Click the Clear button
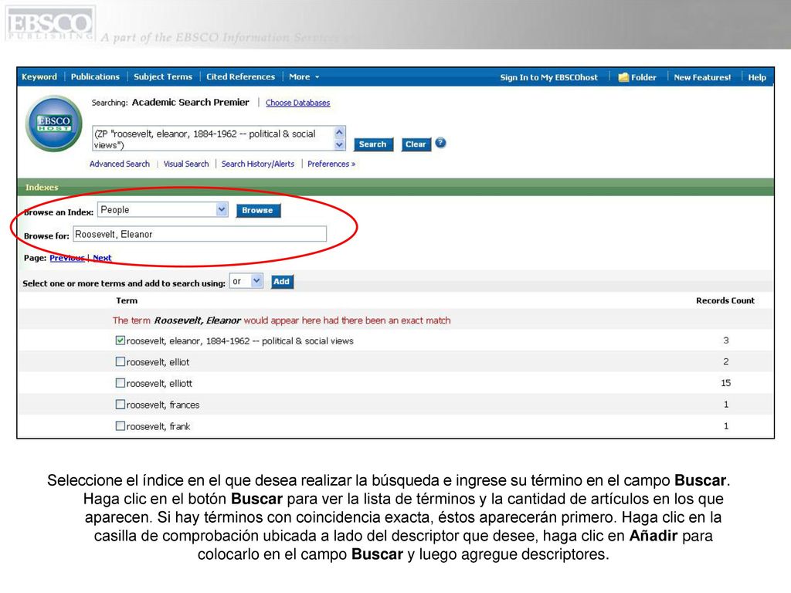Image resolution: width=791 pixels, height=593 pixels. (x=416, y=144)
